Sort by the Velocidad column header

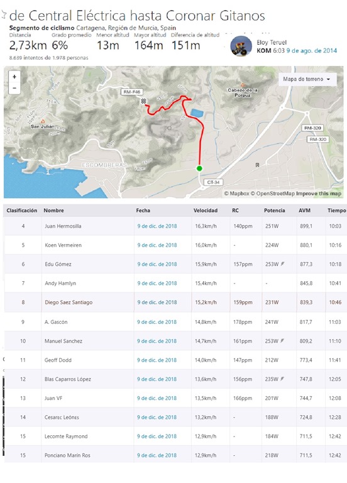[x=206, y=211]
